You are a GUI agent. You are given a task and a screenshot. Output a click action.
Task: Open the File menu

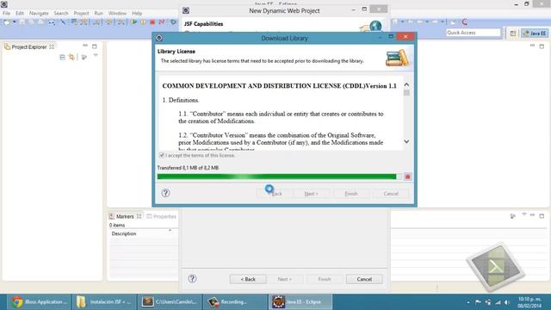coord(6,13)
